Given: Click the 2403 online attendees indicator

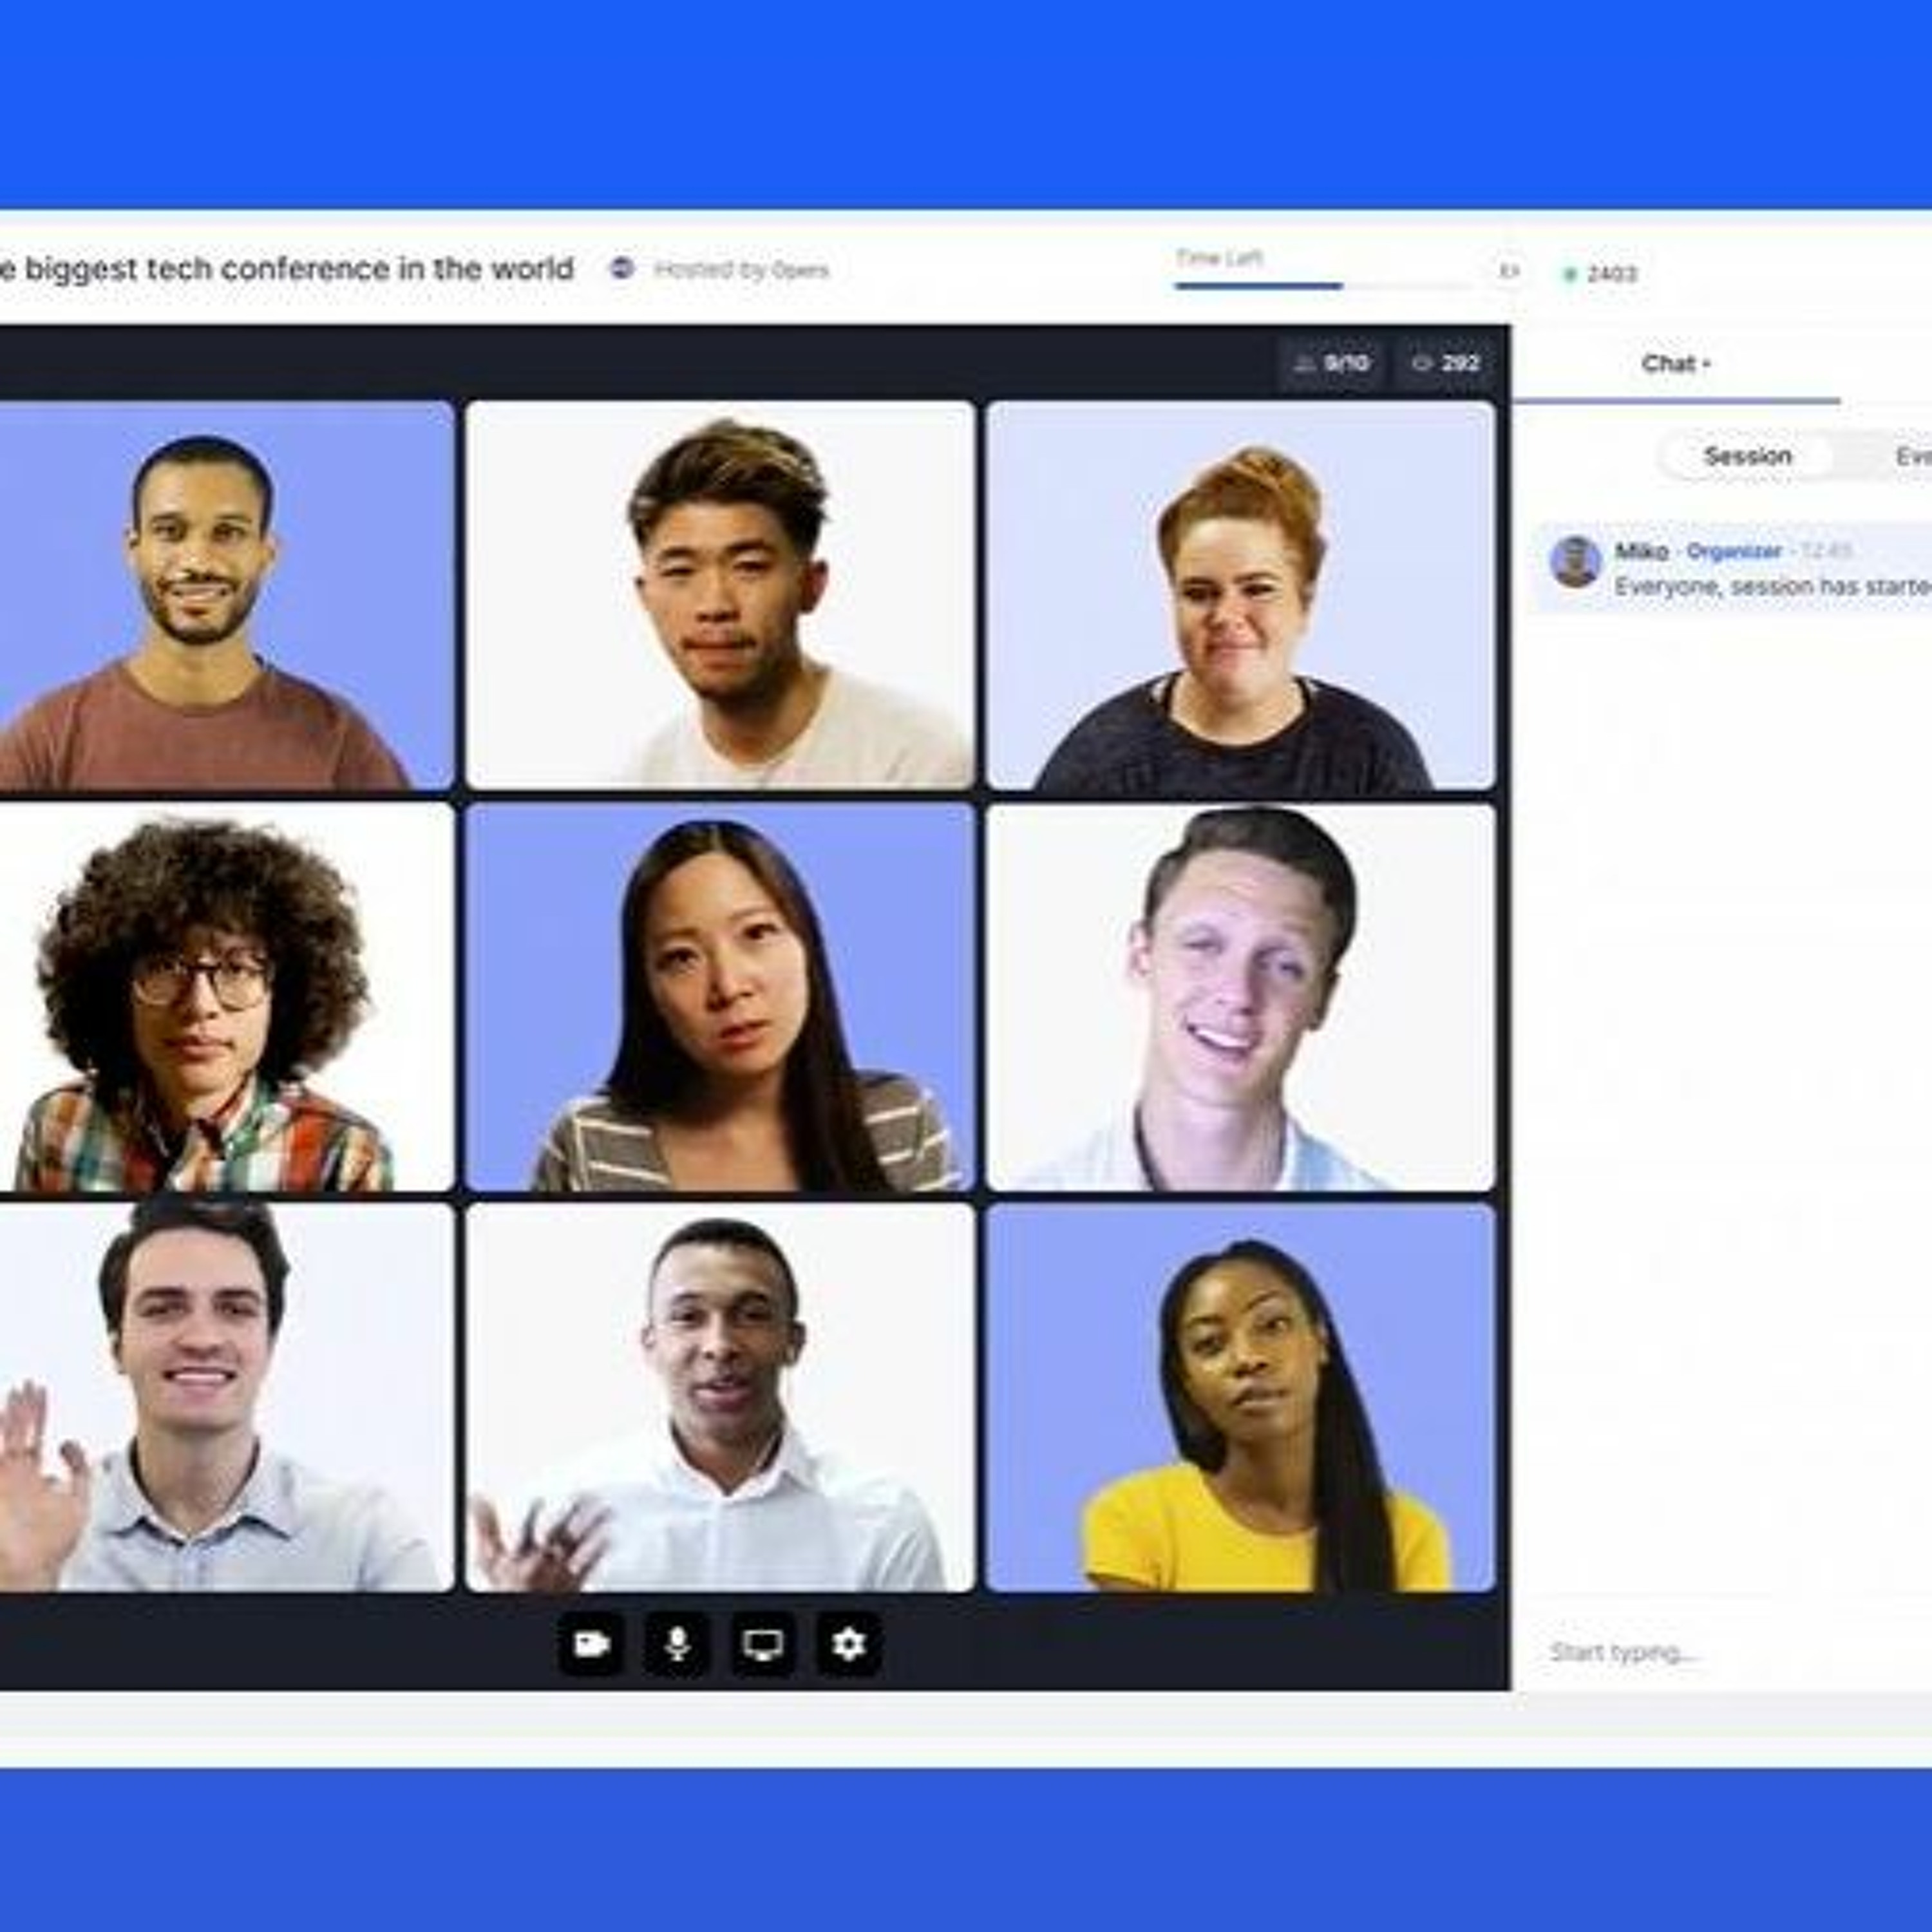Looking at the screenshot, I should (x=1601, y=274).
